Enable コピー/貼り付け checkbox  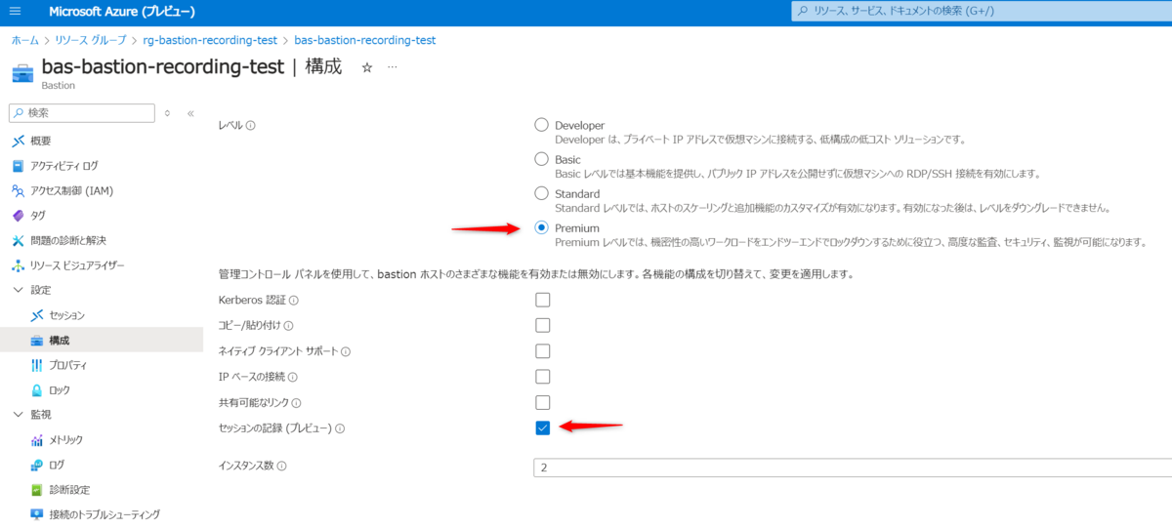pyautogui.click(x=543, y=325)
